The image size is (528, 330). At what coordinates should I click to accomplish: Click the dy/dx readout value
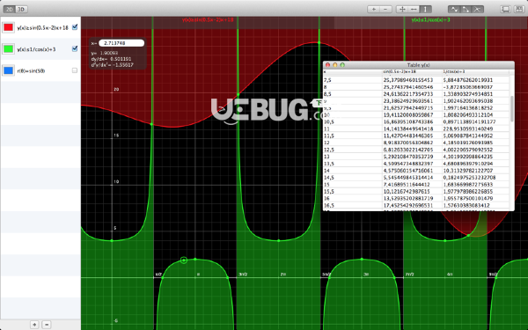(121, 59)
